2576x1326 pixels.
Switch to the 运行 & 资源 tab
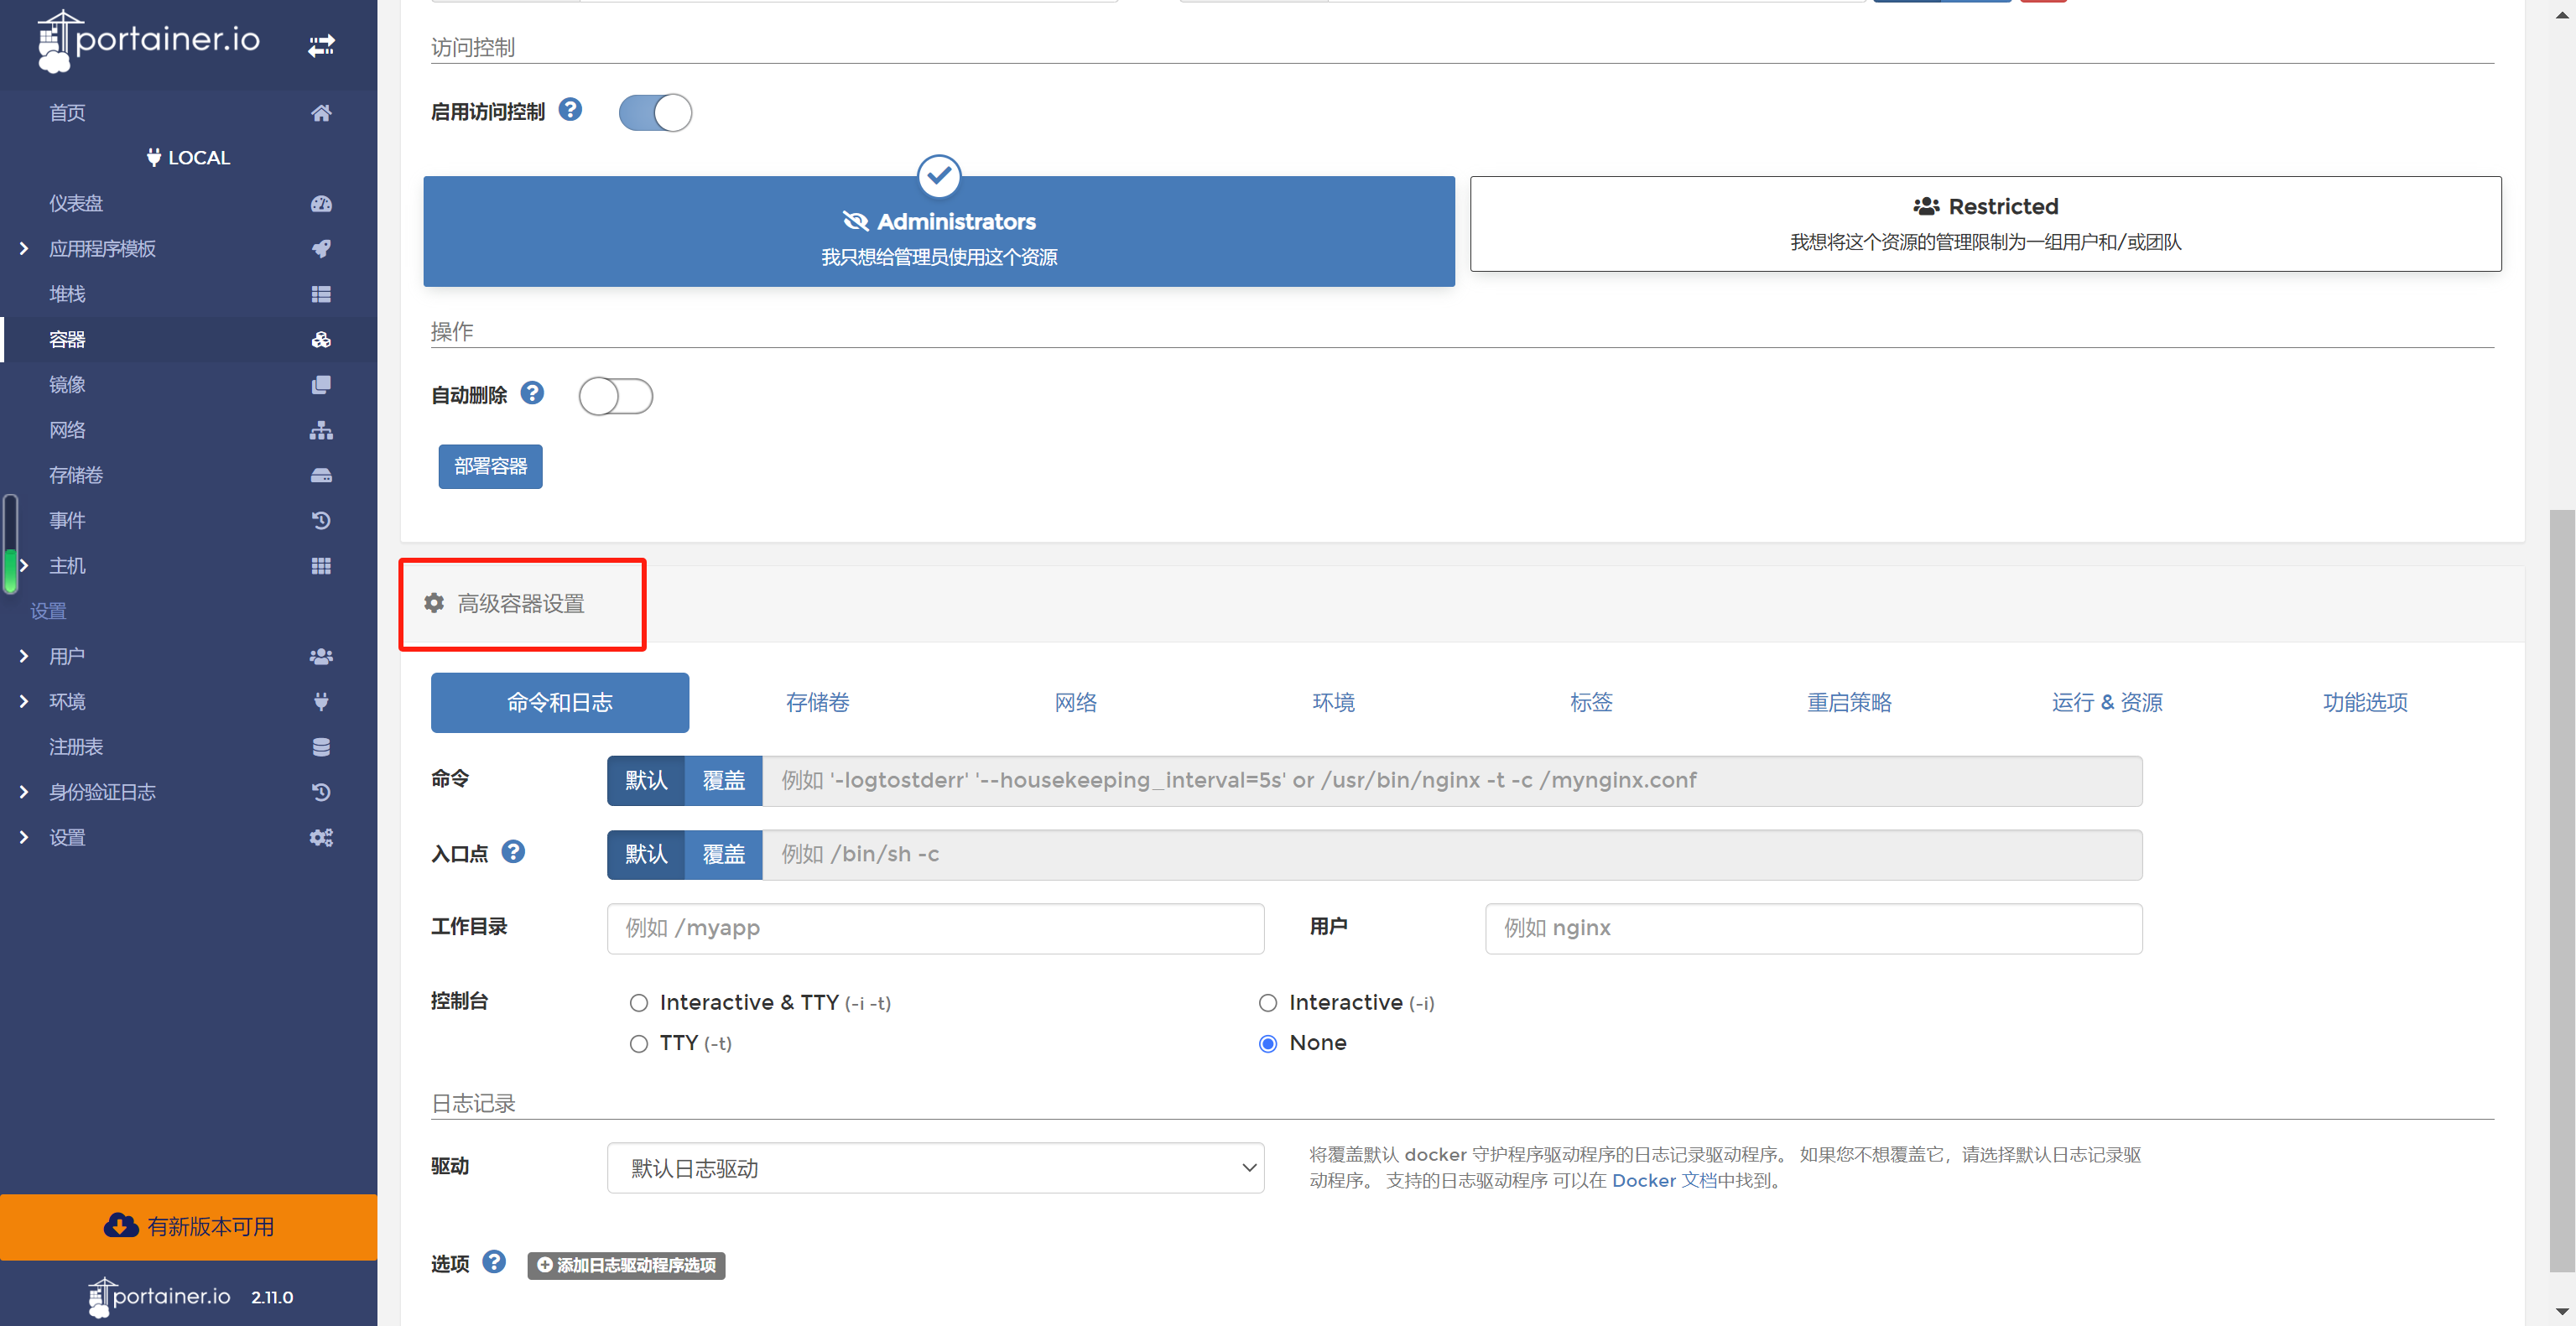2107,703
